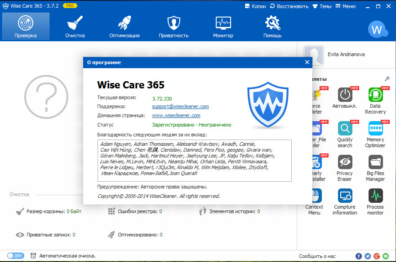Click Оптимизировано entry with rocket icon
This screenshot has height=262, width=396.
tap(135, 235)
